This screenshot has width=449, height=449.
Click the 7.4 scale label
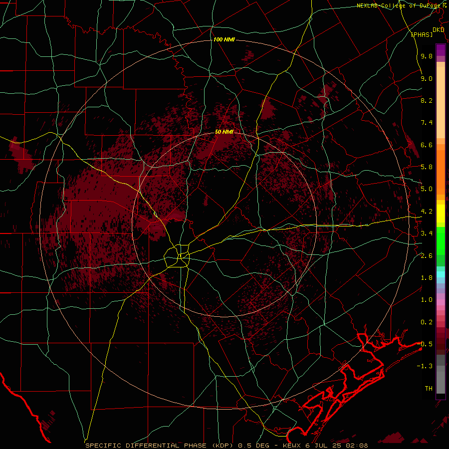427,123
